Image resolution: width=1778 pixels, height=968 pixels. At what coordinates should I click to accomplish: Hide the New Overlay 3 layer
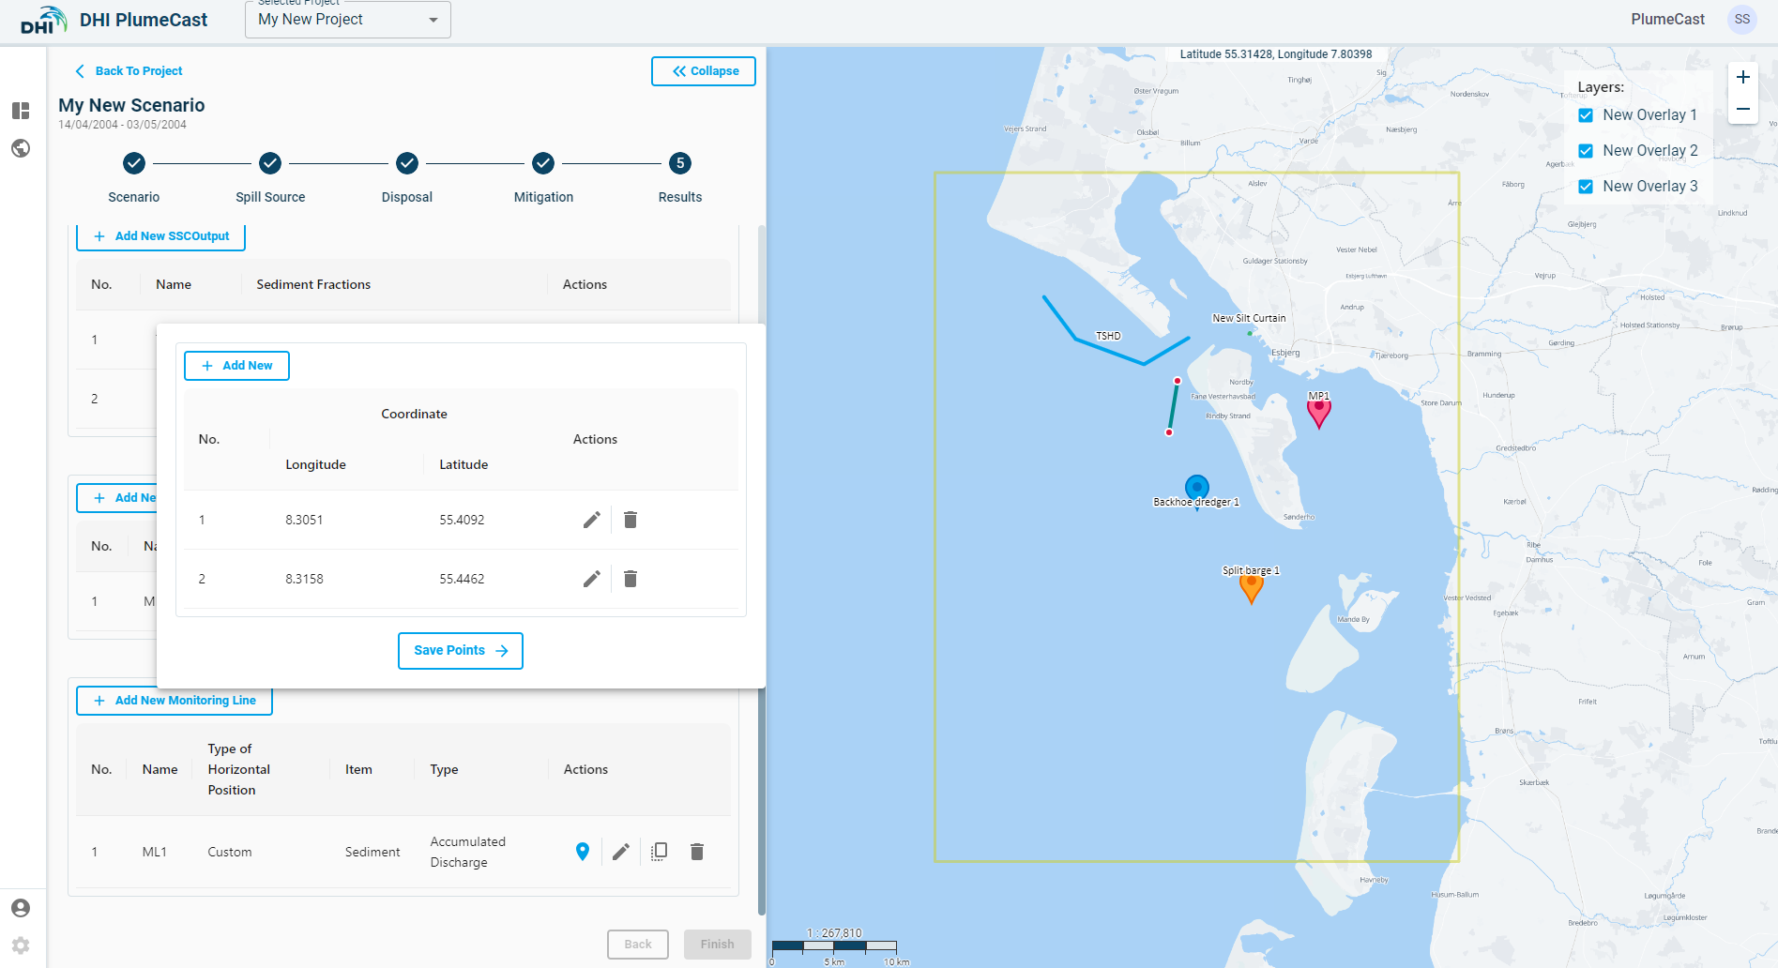point(1586,187)
